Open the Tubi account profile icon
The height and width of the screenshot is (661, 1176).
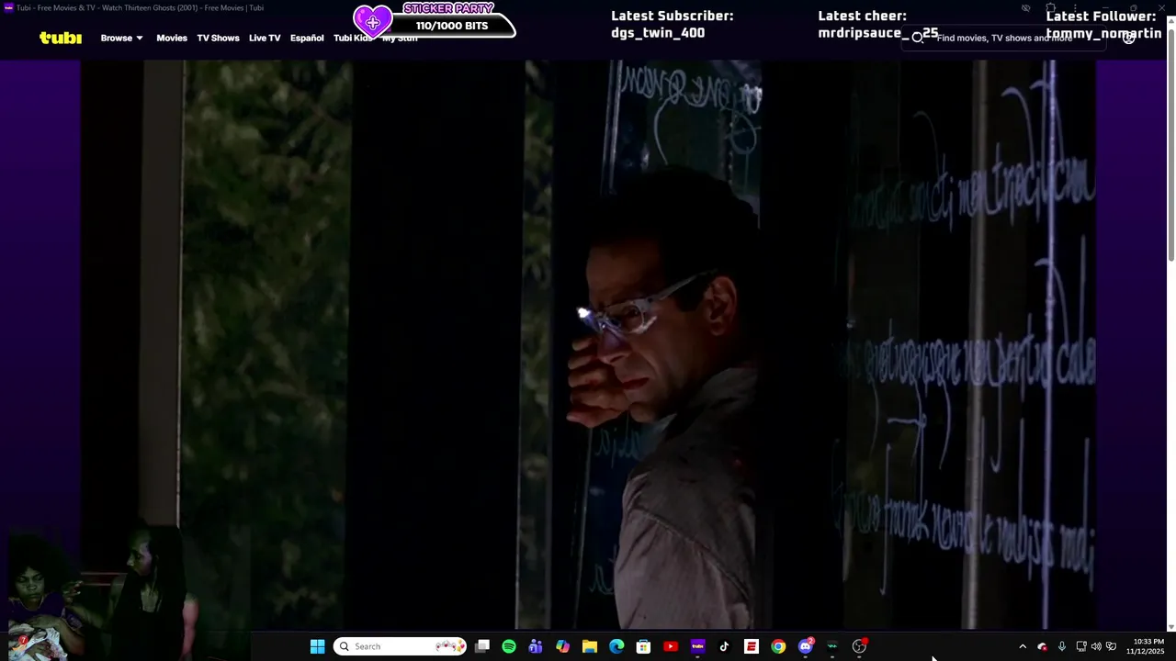tap(1128, 38)
